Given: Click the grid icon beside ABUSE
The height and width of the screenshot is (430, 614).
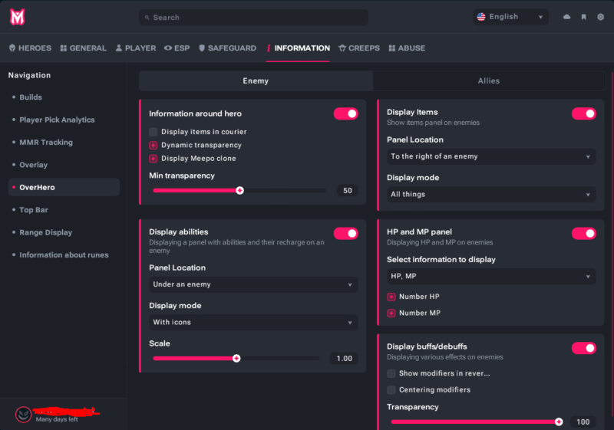Looking at the screenshot, I should tap(392, 48).
